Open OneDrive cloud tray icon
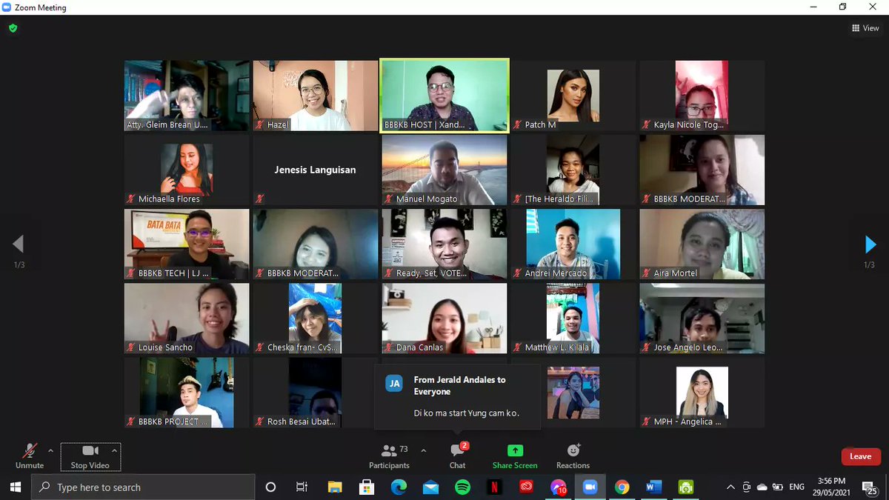889x500 pixels. pyautogui.click(x=762, y=487)
